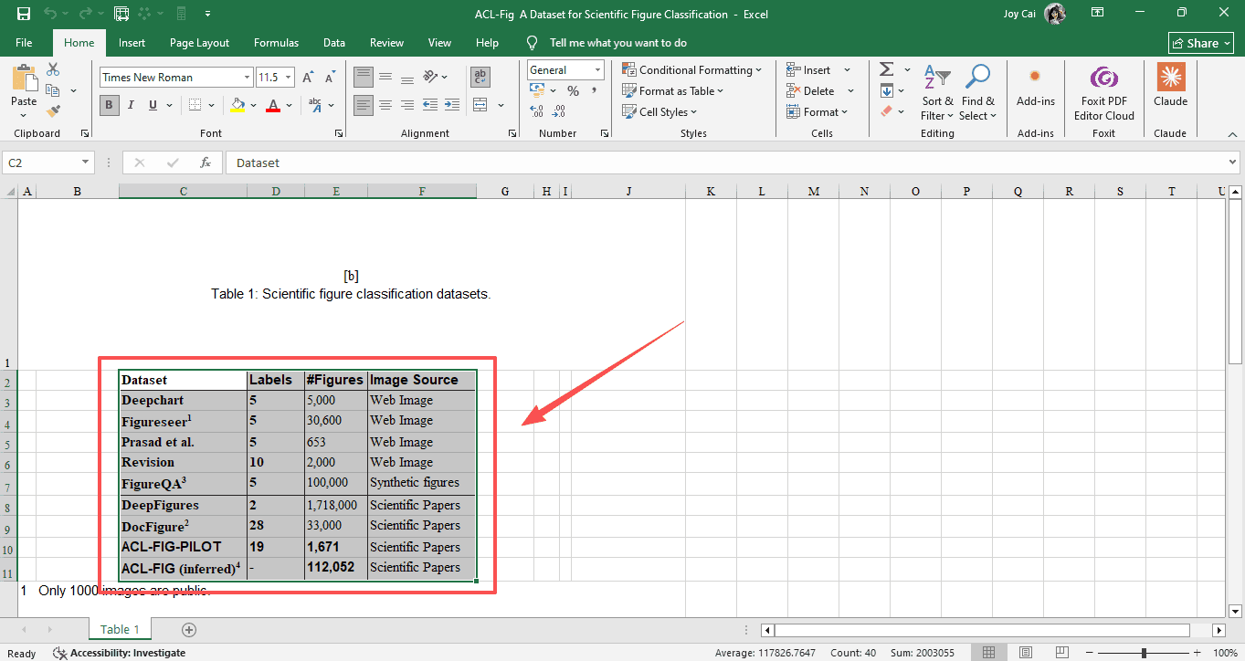This screenshot has height=661, width=1245.
Task: Open Cell Styles dropdown
Action: click(x=659, y=112)
